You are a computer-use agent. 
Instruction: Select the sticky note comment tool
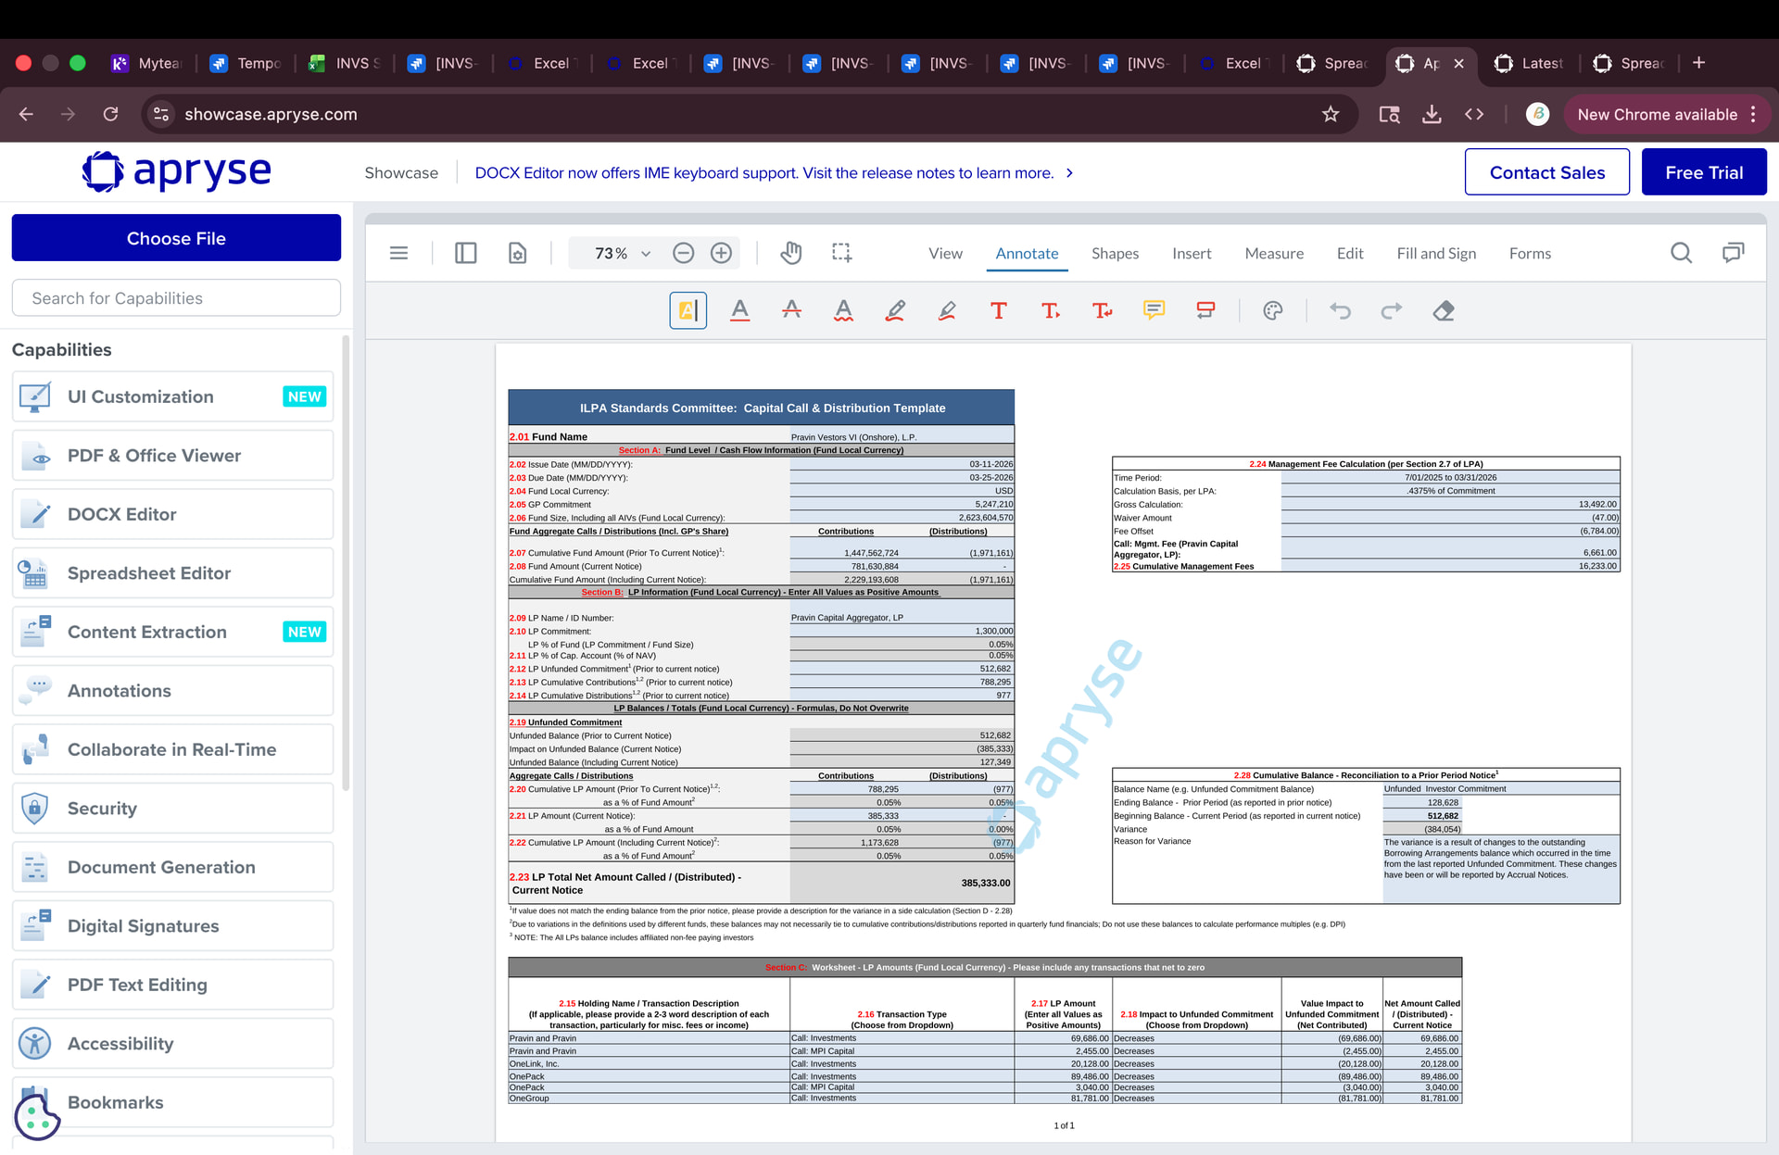pyautogui.click(x=1154, y=310)
